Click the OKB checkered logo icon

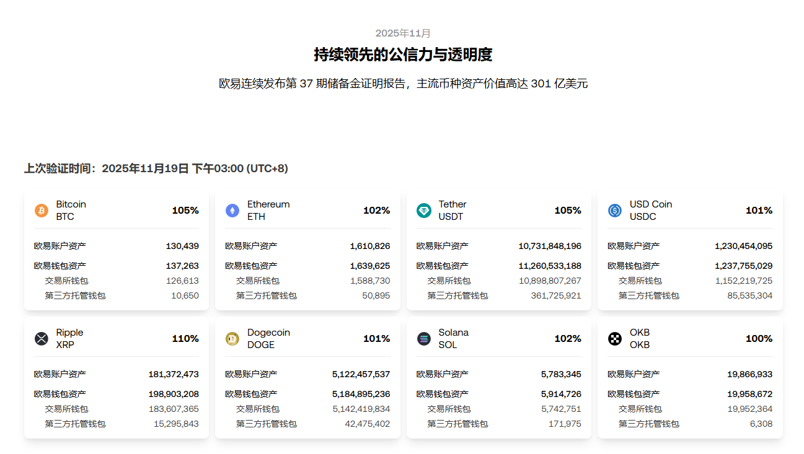click(615, 339)
